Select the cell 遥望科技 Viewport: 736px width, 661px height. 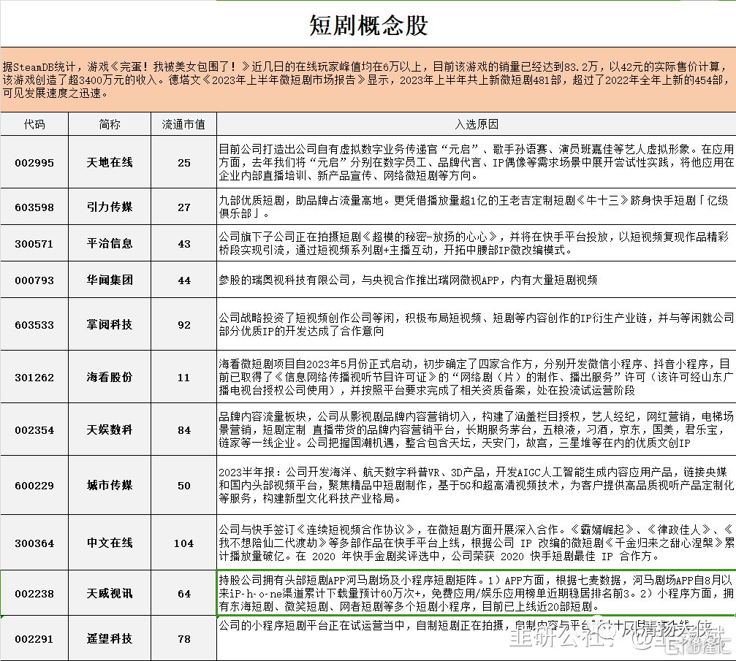[110, 638]
